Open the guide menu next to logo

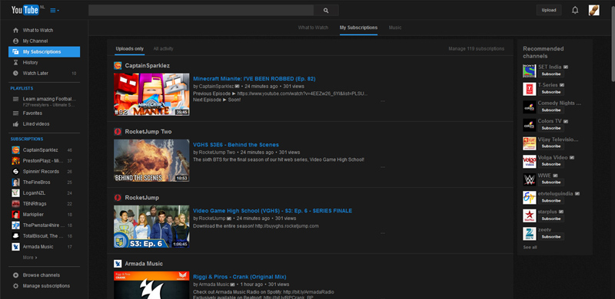[x=55, y=11]
